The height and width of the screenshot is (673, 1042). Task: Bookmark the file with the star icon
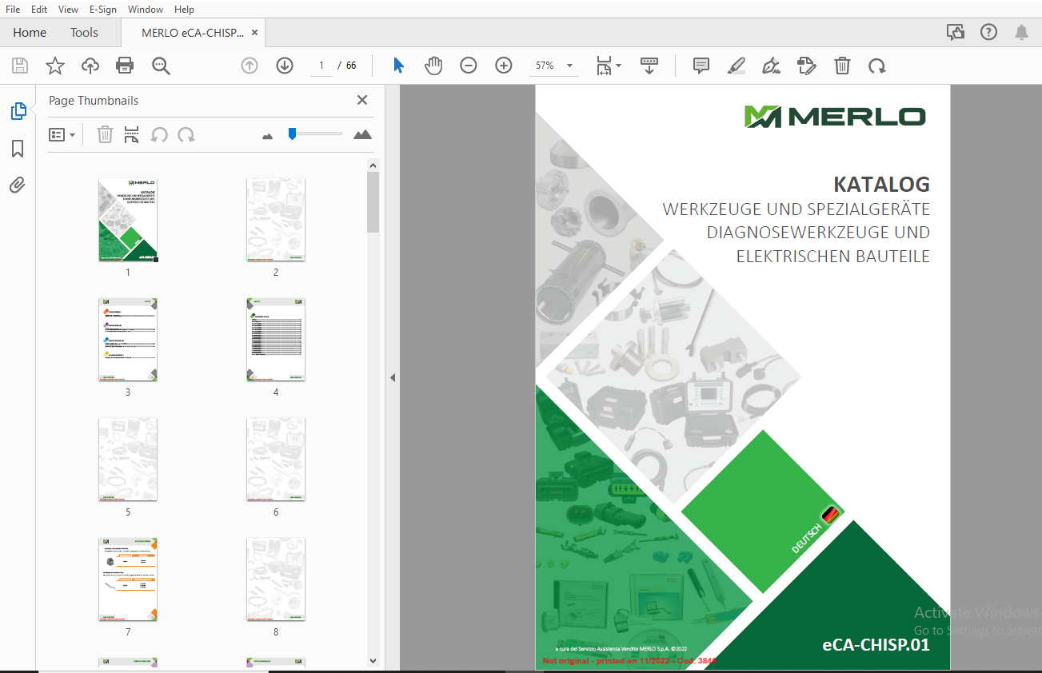pyautogui.click(x=54, y=66)
